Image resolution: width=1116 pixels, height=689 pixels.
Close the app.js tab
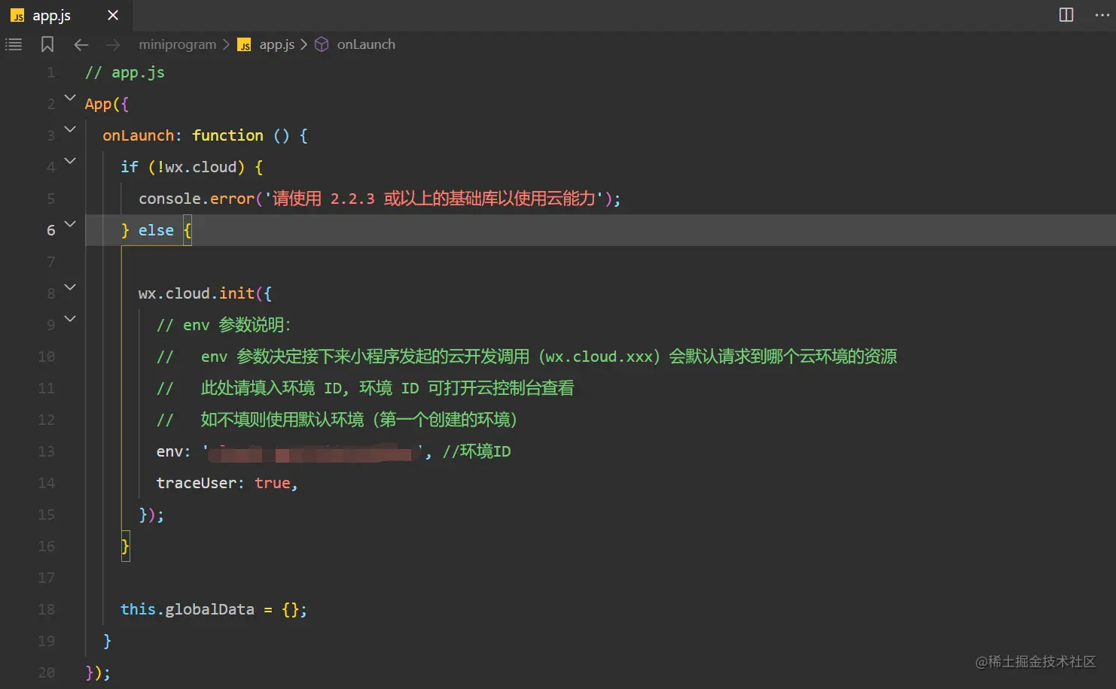(113, 15)
